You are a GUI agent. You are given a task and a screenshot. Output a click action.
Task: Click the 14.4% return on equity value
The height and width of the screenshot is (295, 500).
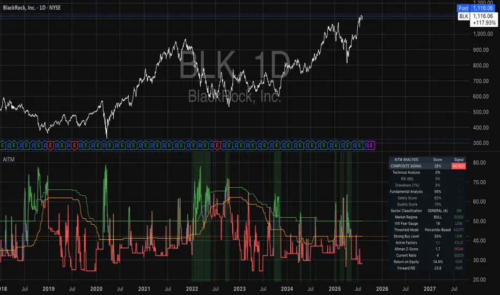438,262
